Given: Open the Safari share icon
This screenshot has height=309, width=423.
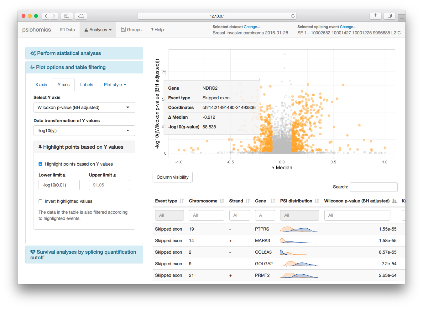Looking at the screenshot, I should click(x=375, y=16).
